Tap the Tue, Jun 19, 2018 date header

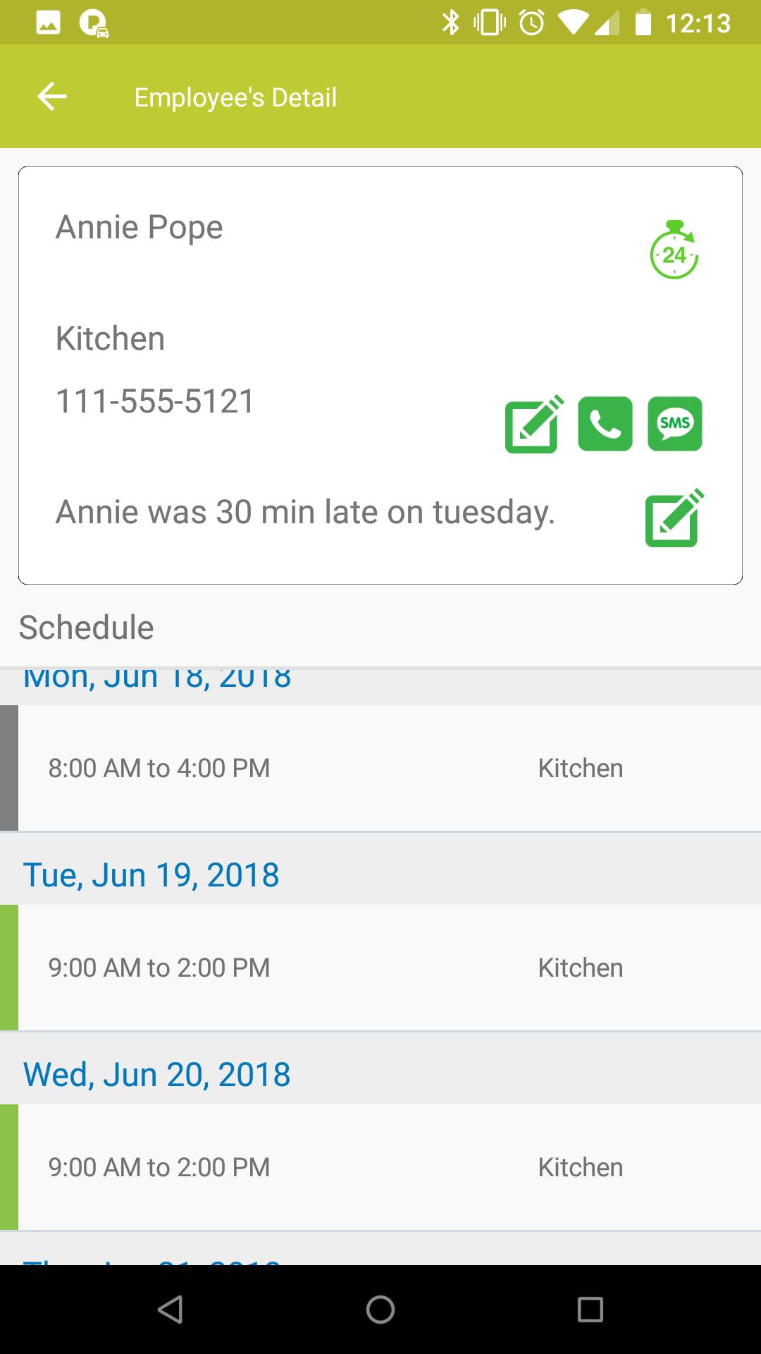coord(151,875)
